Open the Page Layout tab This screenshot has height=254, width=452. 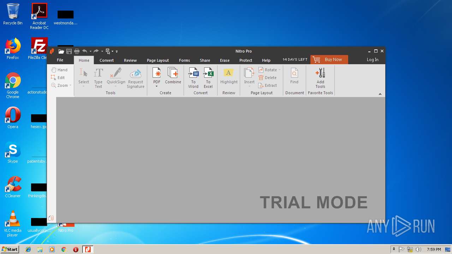pos(158,60)
